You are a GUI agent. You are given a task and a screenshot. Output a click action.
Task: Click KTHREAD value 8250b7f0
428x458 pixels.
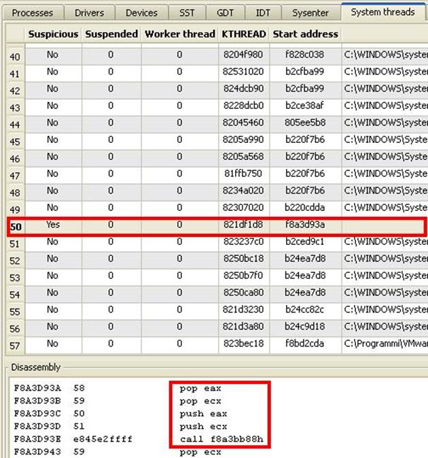point(243,276)
